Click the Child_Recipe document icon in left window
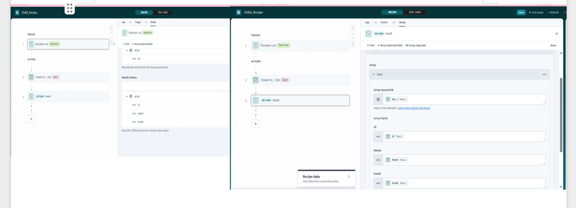 [x=17, y=12]
